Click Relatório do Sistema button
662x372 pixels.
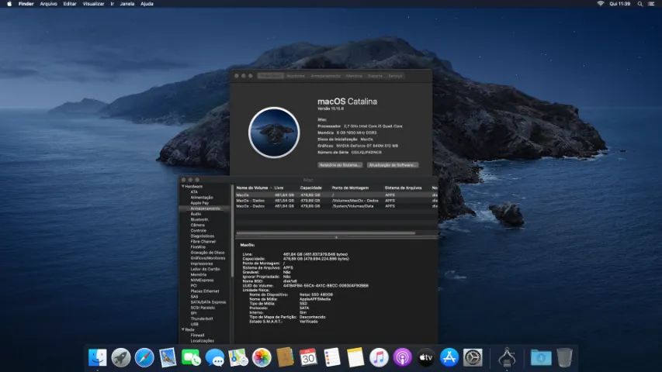point(340,165)
